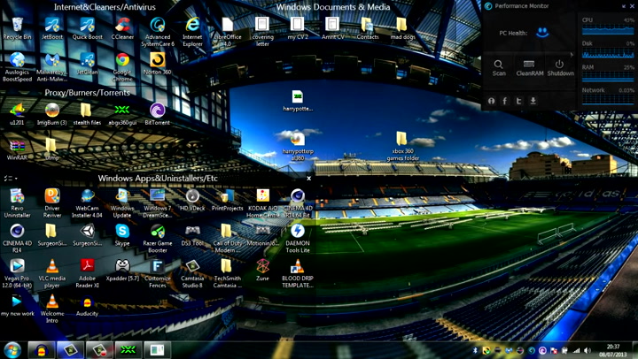
Task: Close the Windows Apps&Uninstallers fence
Action: (308, 179)
